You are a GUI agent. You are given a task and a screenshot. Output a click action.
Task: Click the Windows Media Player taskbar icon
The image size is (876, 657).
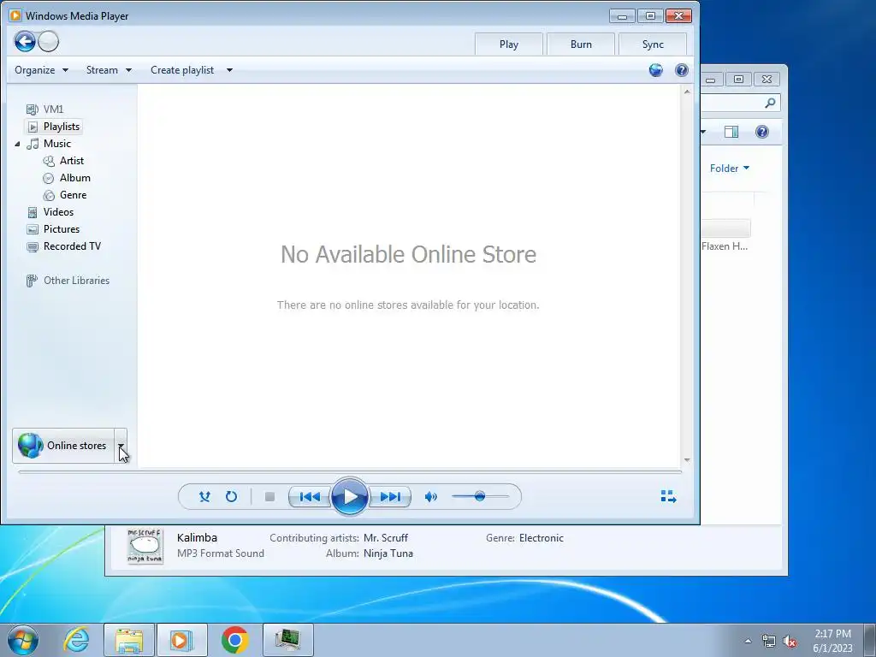pos(182,640)
